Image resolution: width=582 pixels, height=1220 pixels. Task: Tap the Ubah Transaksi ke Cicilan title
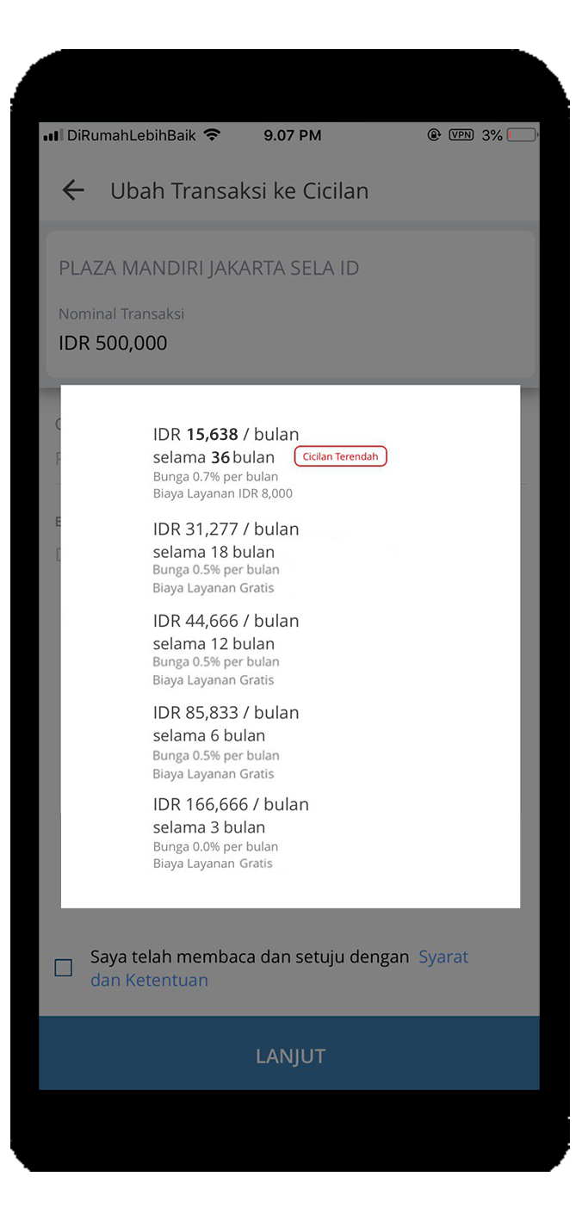click(239, 190)
